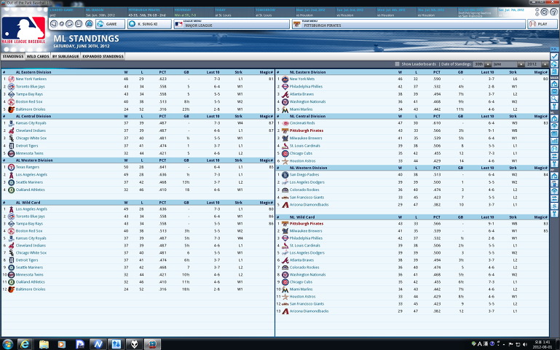
Task: Click the bookmark icon in top toolbar
Action: pyautogui.click(x=79, y=24)
